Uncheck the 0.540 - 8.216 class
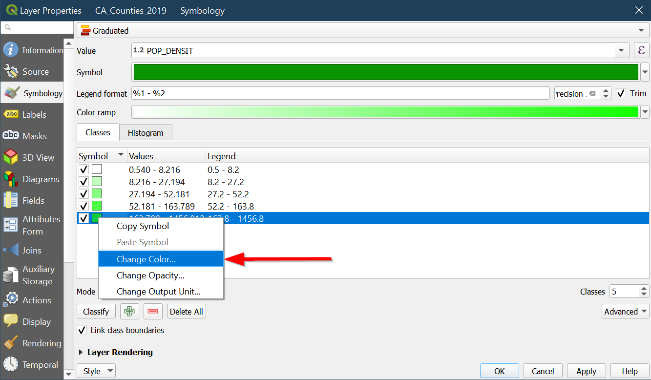651x380 pixels. (84, 169)
